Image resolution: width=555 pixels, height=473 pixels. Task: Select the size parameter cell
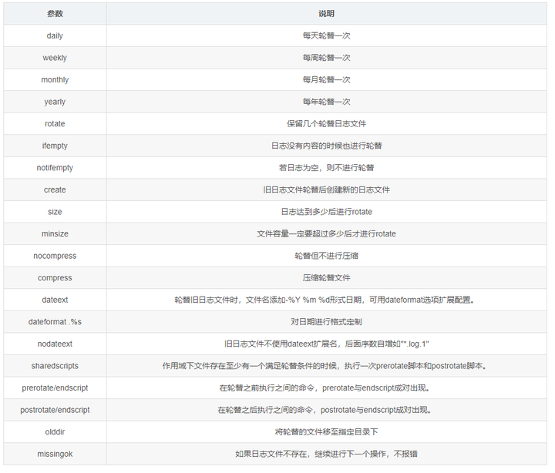tap(55, 212)
